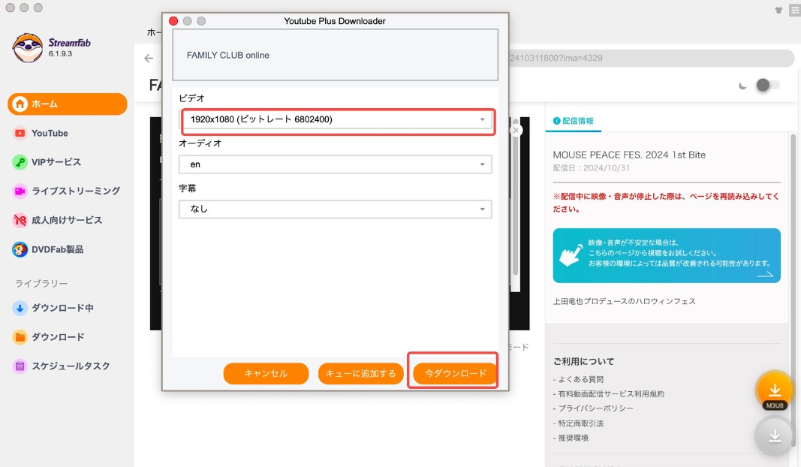Open 有料動画配信サービス利用規約 link
Image resolution: width=801 pixels, height=467 pixels.
(x=611, y=394)
